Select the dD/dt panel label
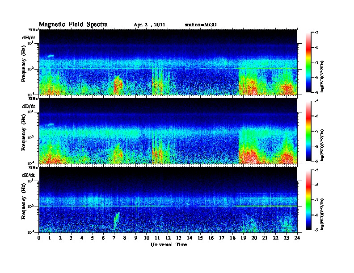 [x=29, y=106]
